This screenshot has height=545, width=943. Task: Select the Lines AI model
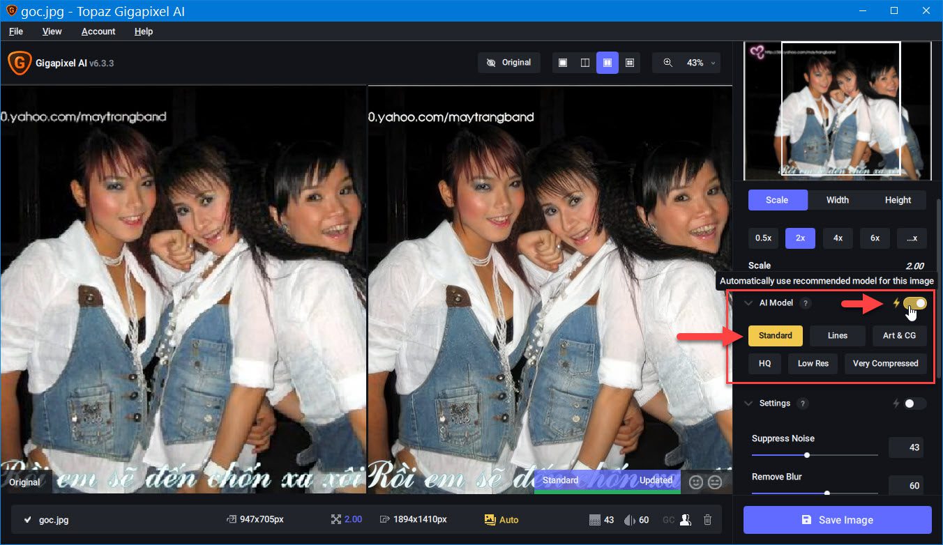pos(838,336)
